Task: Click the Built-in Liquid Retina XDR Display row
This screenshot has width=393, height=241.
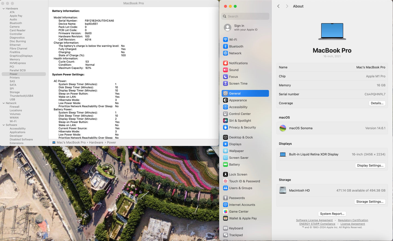Action: [x=332, y=154]
